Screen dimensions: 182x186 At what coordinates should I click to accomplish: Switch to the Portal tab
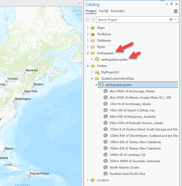104,11
